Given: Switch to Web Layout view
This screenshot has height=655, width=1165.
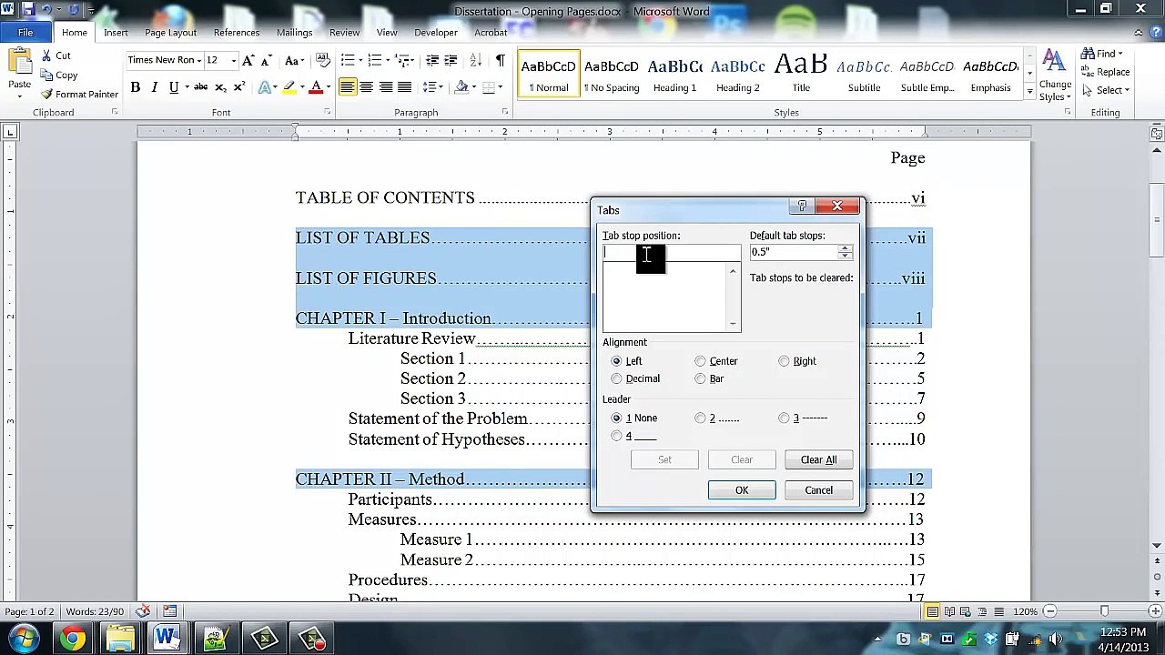Looking at the screenshot, I should coord(966,611).
